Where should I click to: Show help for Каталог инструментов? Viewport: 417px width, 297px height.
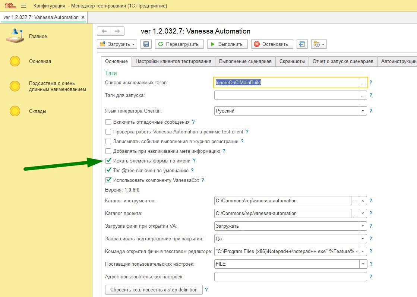click(x=371, y=201)
